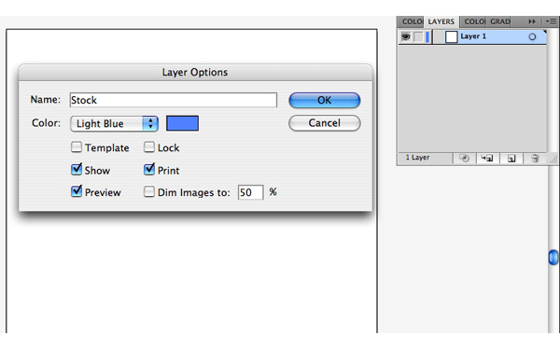The width and height of the screenshot is (560, 349).
Task: Uncheck the Show checkbox
Action: pyautogui.click(x=77, y=169)
